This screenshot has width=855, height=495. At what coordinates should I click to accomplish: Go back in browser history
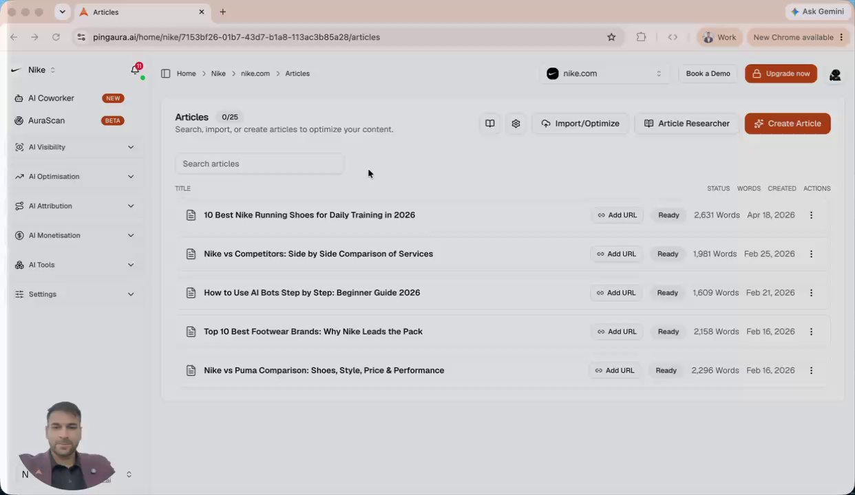point(14,37)
